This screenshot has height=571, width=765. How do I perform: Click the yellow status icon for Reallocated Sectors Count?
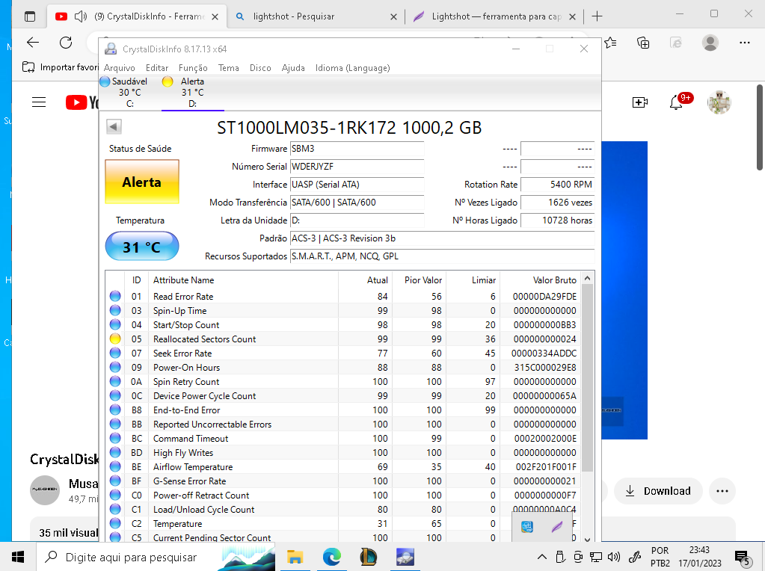(115, 339)
